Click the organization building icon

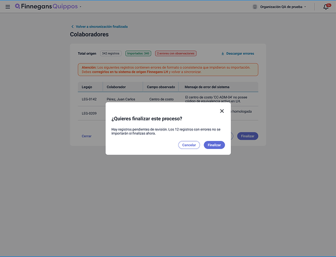click(x=255, y=7)
